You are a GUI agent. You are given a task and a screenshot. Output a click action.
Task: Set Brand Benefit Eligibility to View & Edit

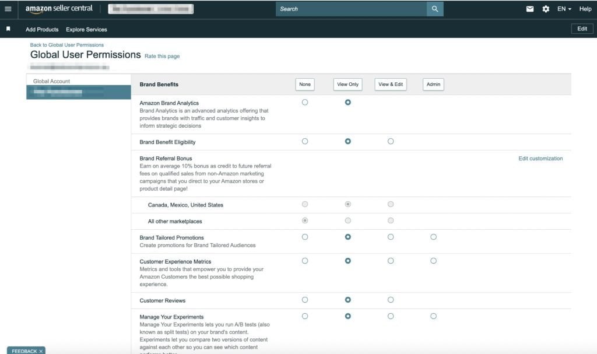(390, 141)
